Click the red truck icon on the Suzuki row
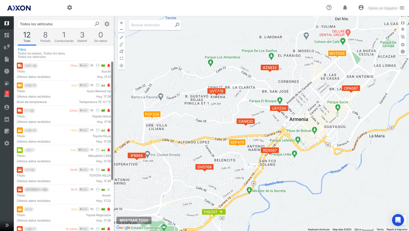 point(20,65)
